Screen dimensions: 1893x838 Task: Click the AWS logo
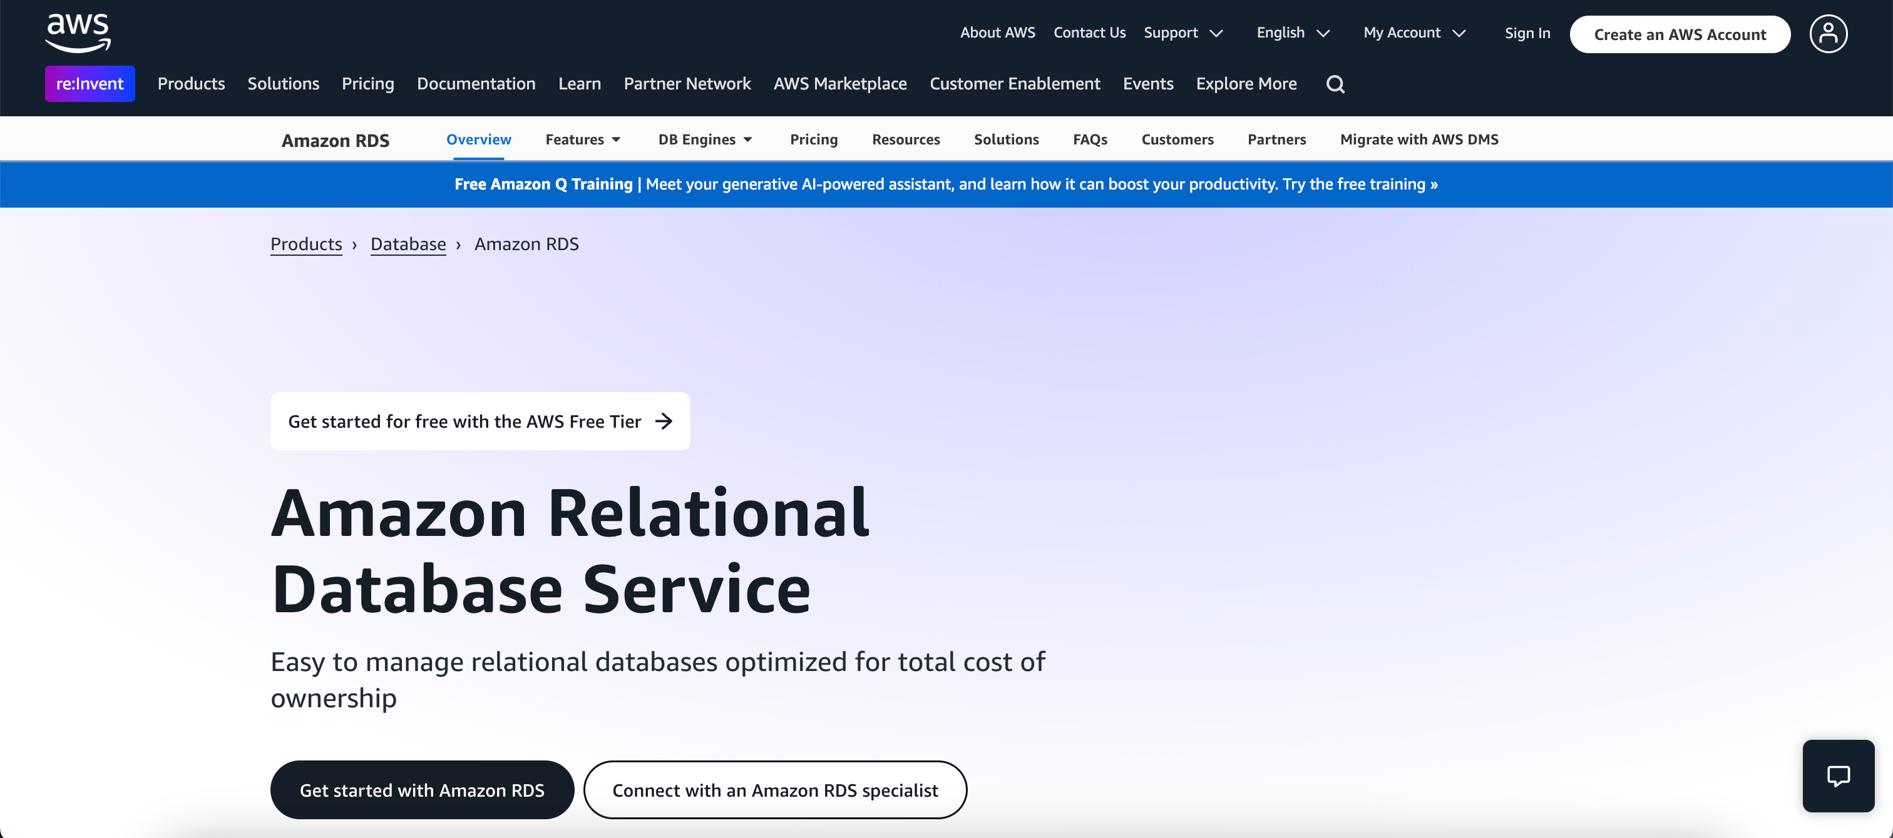click(x=78, y=33)
